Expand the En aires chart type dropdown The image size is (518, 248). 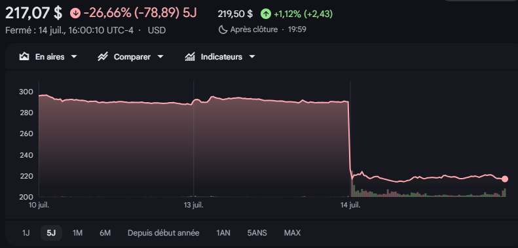tap(75, 57)
